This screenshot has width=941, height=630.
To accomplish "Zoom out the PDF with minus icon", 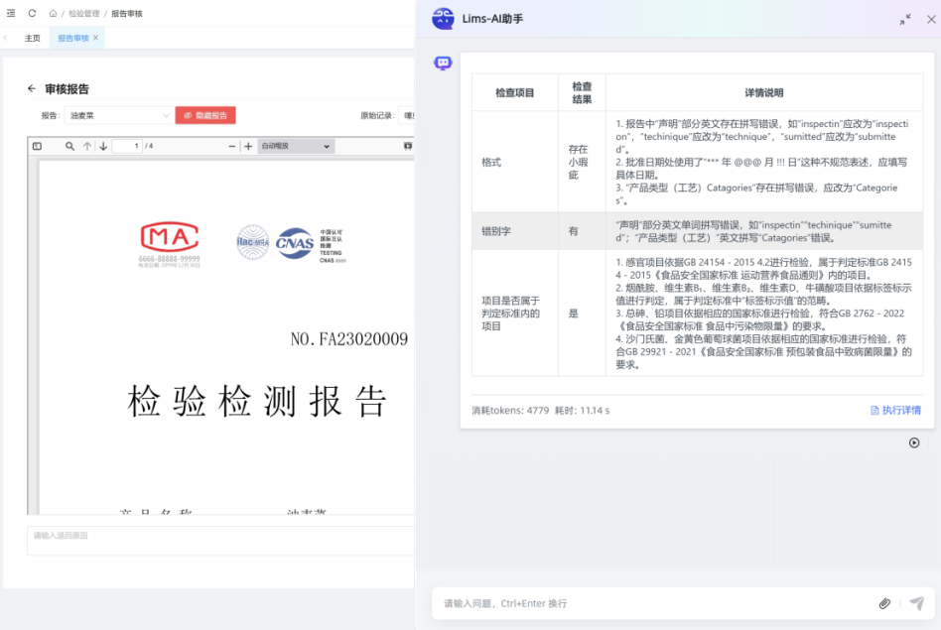I will (x=233, y=146).
